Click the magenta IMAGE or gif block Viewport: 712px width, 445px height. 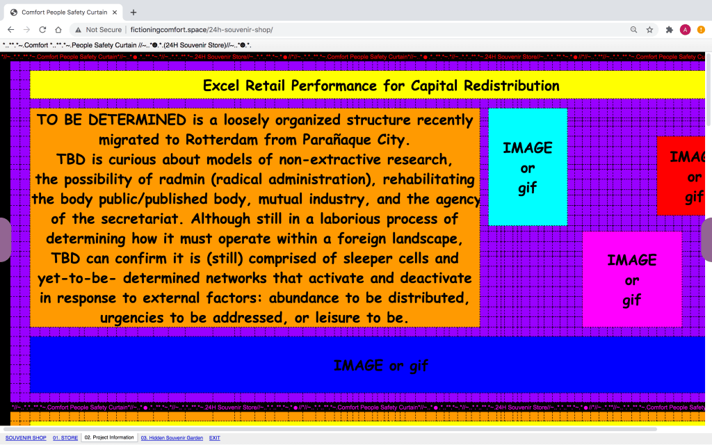click(631, 280)
